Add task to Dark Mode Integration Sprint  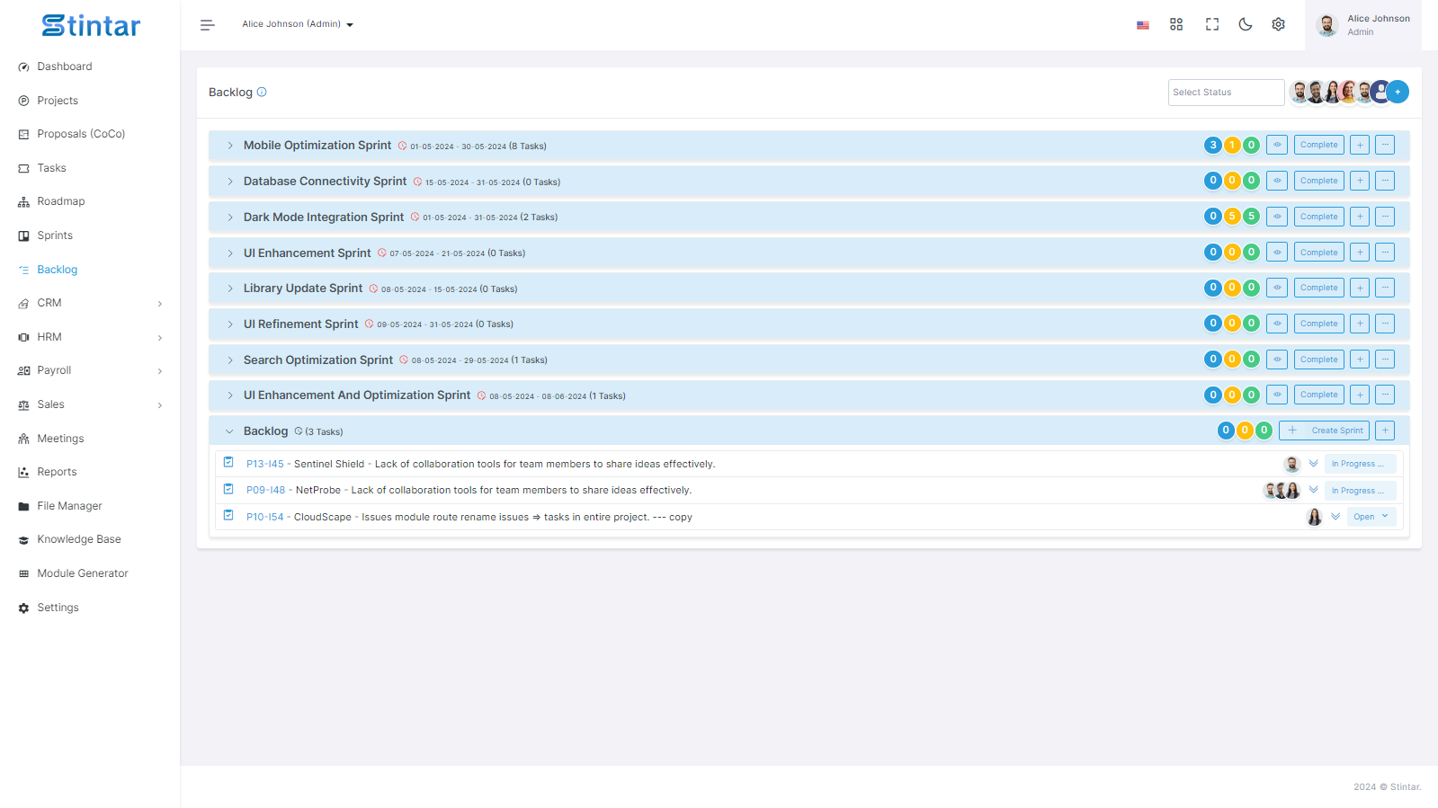pos(1360,217)
